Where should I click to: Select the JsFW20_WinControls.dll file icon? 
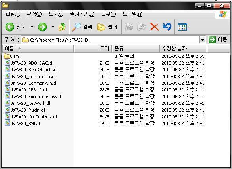pyautogui.click(x=7, y=117)
